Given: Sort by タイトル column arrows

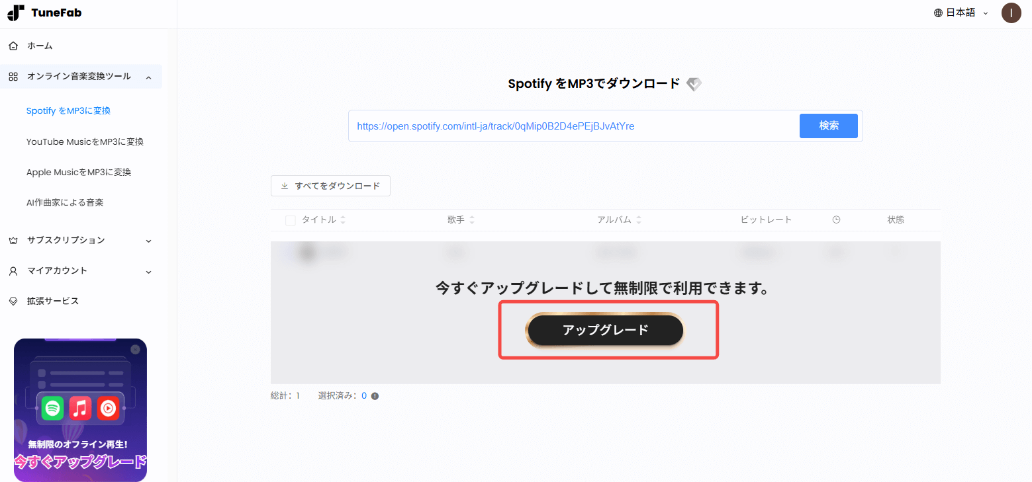Looking at the screenshot, I should [x=343, y=220].
